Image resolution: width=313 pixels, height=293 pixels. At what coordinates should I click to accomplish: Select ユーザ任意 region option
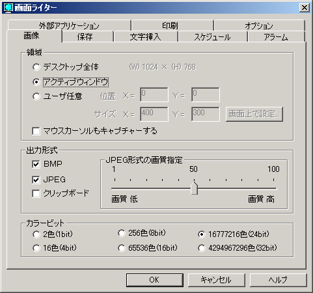tap(36, 96)
